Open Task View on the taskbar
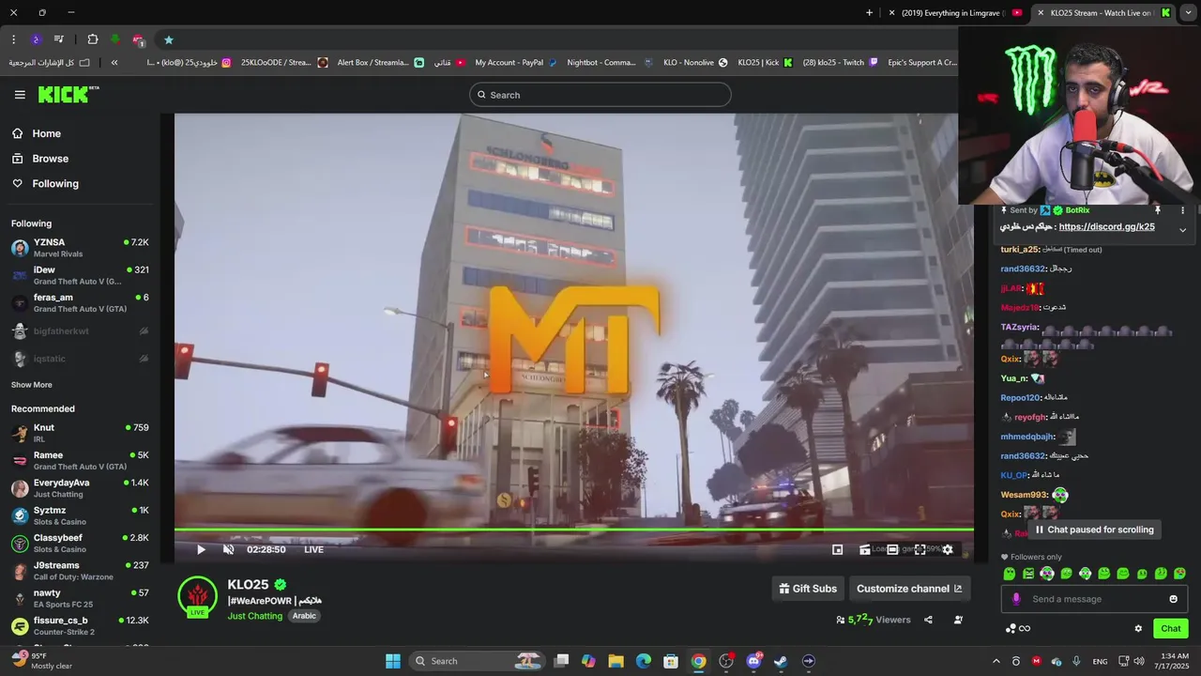Viewport: 1201px width, 676px height. tap(561, 661)
